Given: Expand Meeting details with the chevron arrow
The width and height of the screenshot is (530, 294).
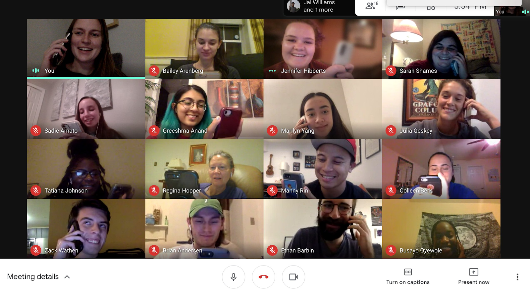Looking at the screenshot, I should pos(67,277).
